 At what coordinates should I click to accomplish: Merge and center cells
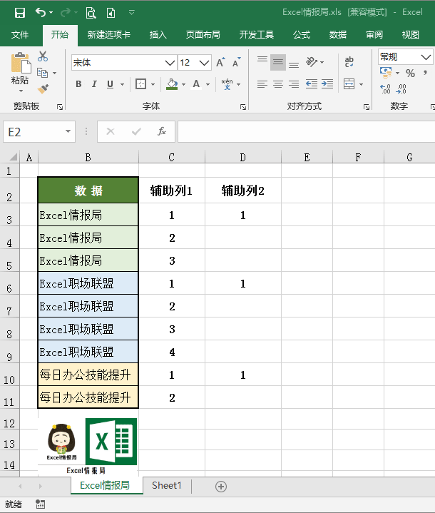tap(349, 84)
